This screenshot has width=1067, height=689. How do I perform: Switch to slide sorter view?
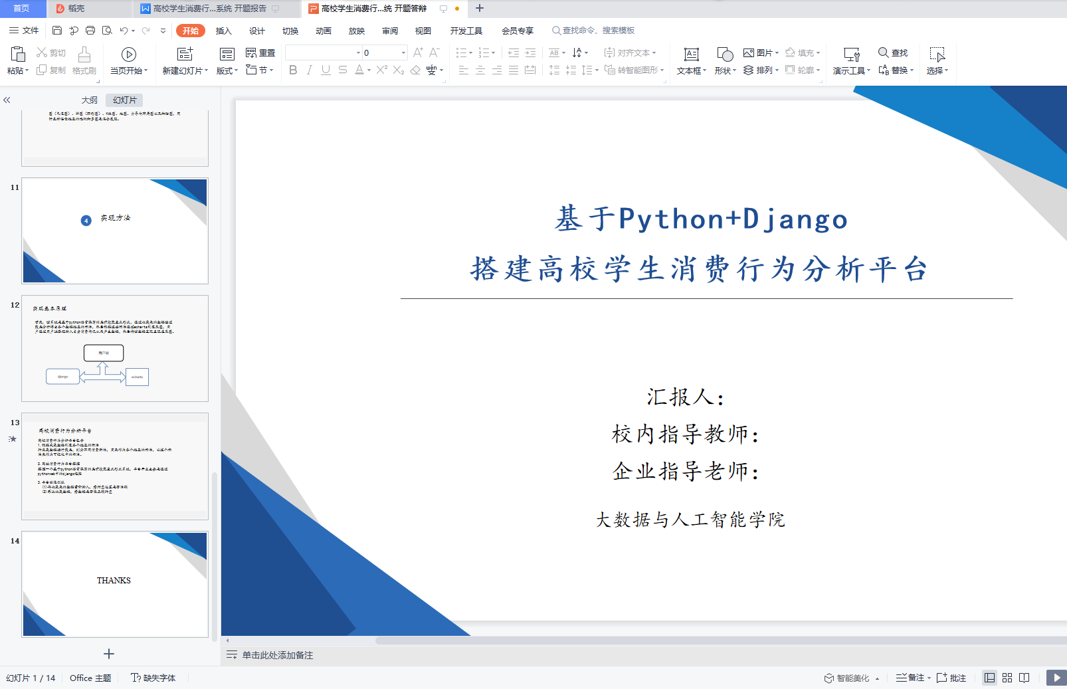(1007, 678)
